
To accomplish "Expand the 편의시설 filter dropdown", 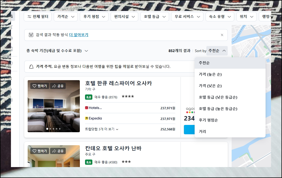I will (124, 17).
